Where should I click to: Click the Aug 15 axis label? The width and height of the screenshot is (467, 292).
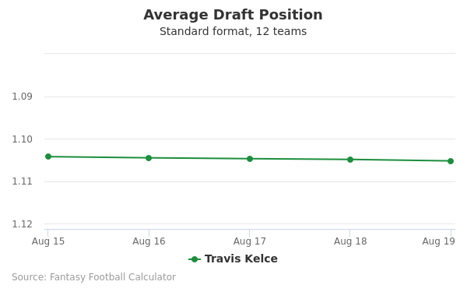pyautogui.click(x=48, y=241)
